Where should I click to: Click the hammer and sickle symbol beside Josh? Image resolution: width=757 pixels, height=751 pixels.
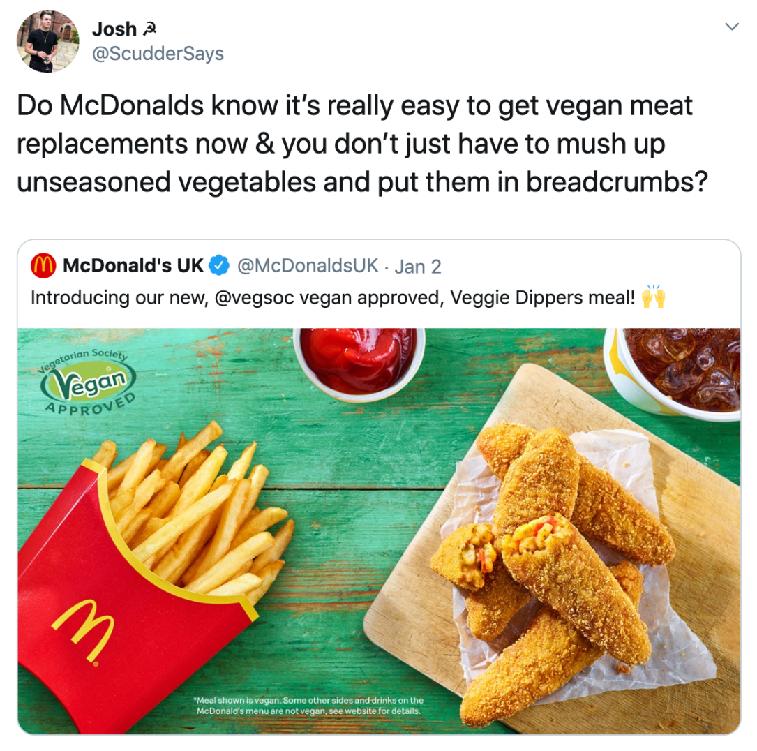click(150, 30)
